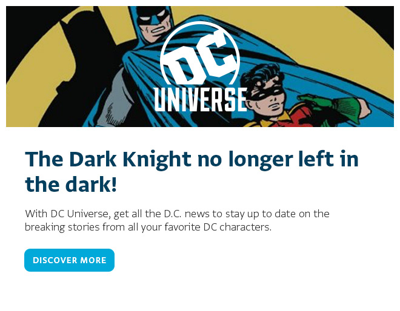The width and height of the screenshot is (400, 311).
Task: Click the "With DC Universe" paragraph opening
Action: 61,214
